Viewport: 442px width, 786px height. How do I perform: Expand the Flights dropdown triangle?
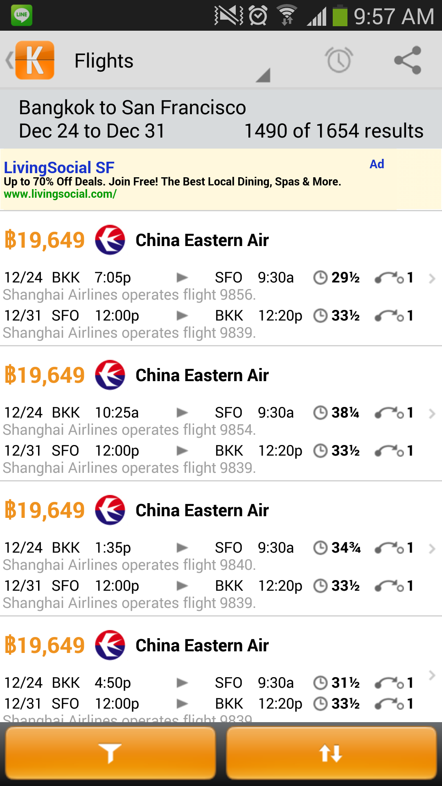[263, 75]
